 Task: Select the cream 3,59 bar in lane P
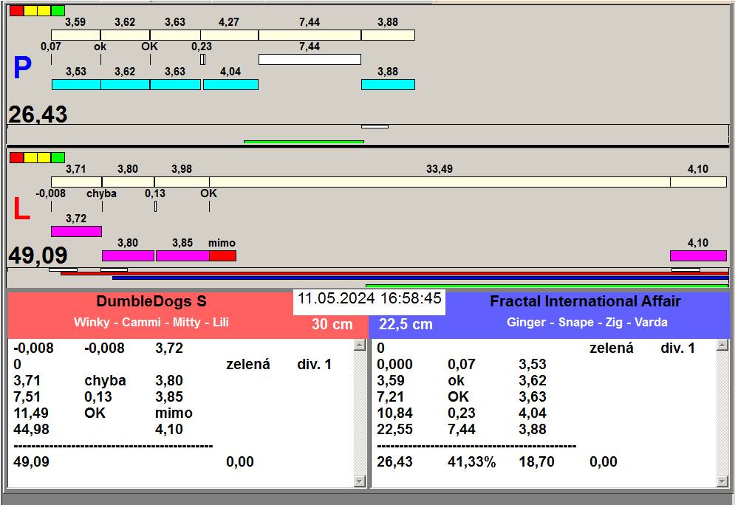click(x=75, y=35)
